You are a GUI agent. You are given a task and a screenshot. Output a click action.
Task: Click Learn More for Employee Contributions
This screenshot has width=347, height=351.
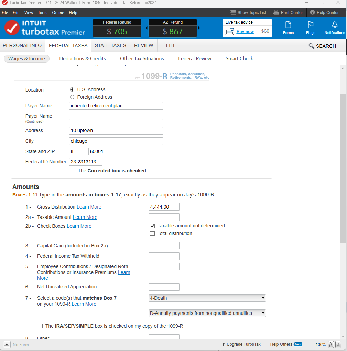124,272
